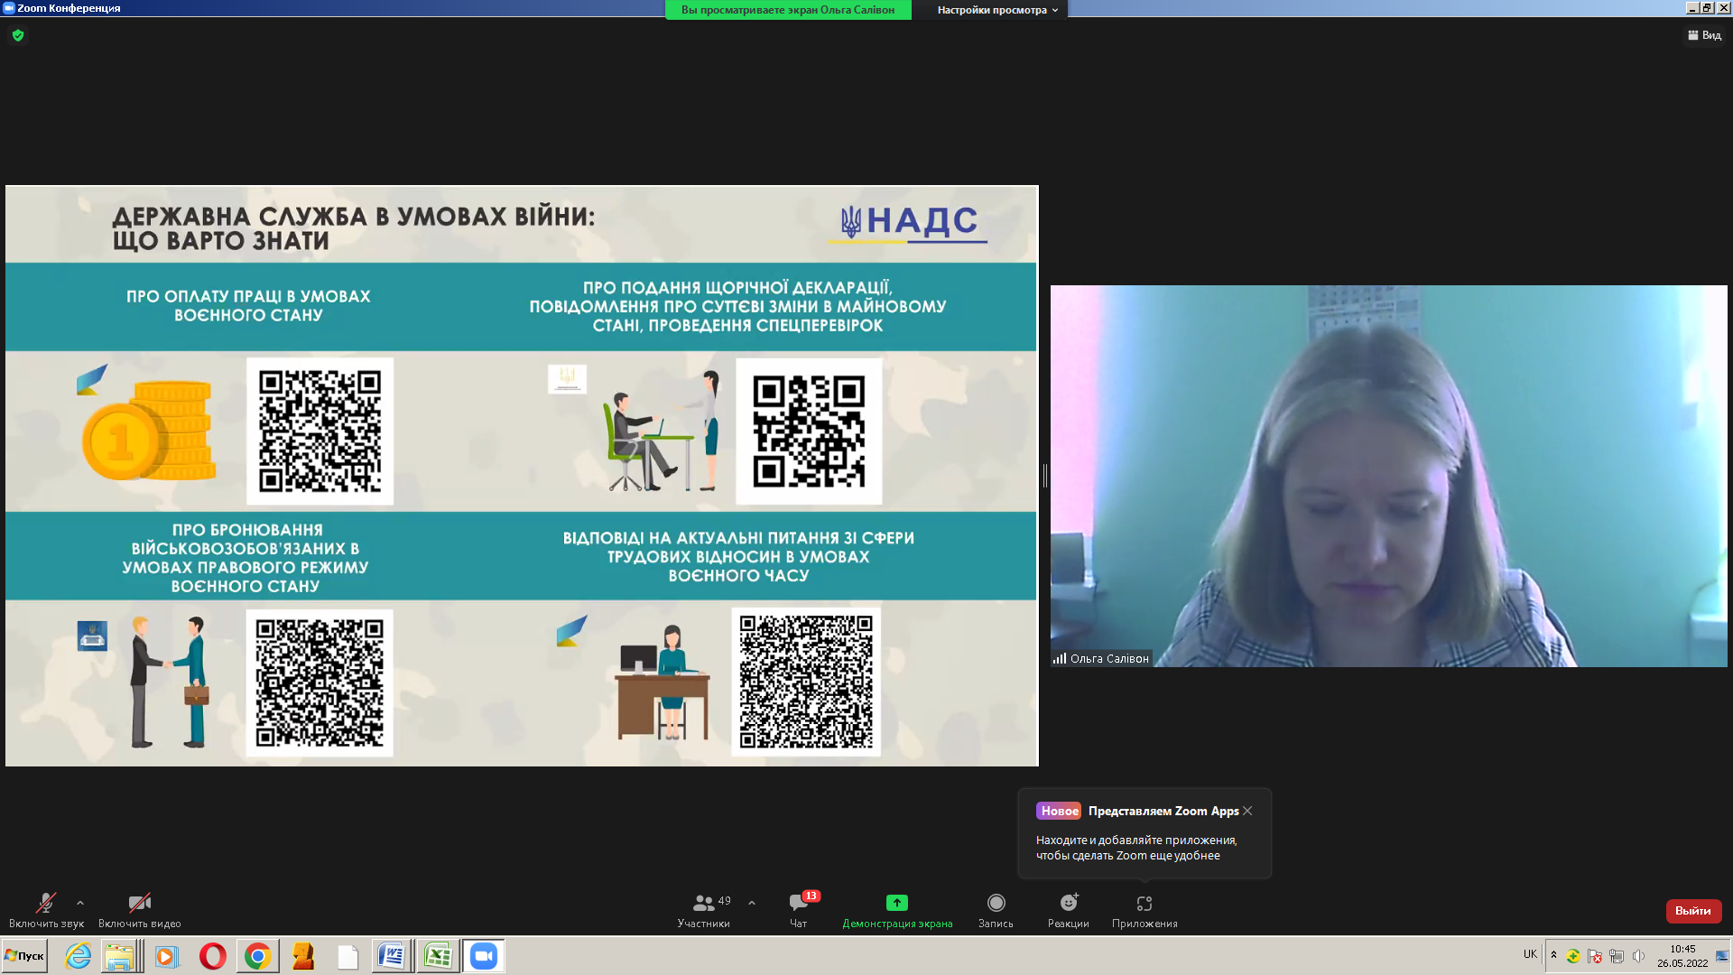Open network connection tray icon
The height and width of the screenshot is (975, 1733).
pos(1617,956)
